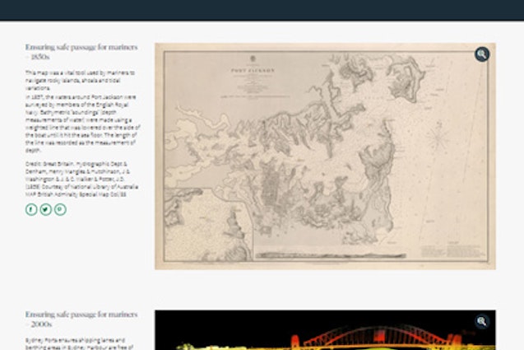Open the Port Jackson chart image
The image size is (524, 350).
(x=325, y=156)
